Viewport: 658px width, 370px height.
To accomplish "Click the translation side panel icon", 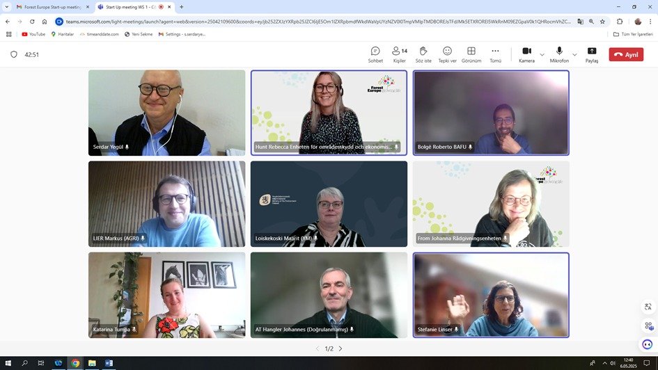I will tap(648, 307).
